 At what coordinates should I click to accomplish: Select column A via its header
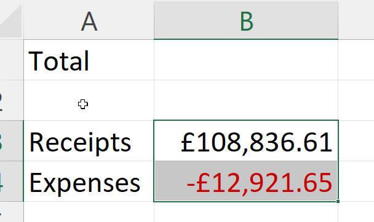point(89,20)
